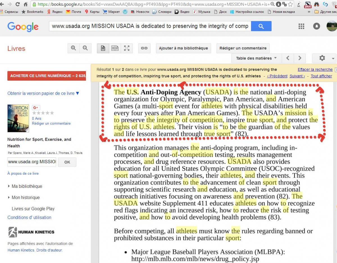Click the blue Google search button
Screen dimensions: 337x263
pyautogui.click(x=261, y=26)
